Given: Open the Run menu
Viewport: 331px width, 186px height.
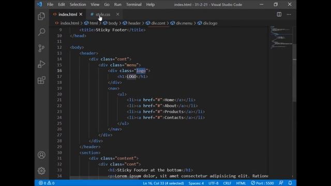Looking at the screenshot, I should pyautogui.click(x=117, y=5).
